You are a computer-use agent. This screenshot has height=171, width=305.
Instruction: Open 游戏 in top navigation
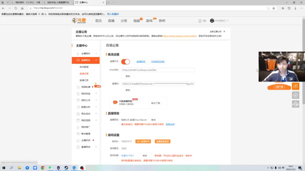[x=149, y=21]
